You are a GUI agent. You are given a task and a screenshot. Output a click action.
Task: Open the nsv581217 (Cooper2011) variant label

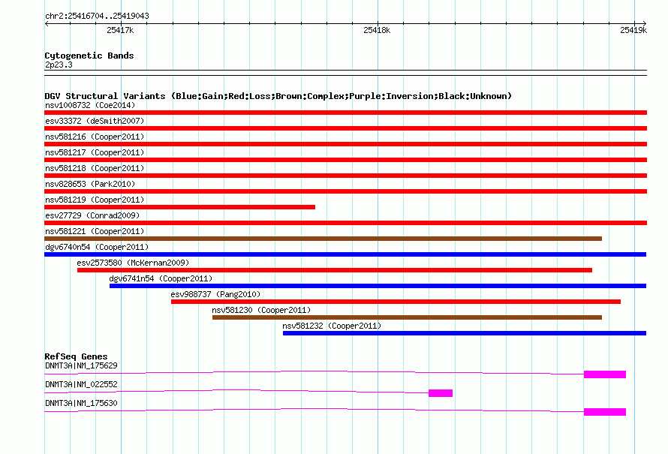[x=95, y=152]
